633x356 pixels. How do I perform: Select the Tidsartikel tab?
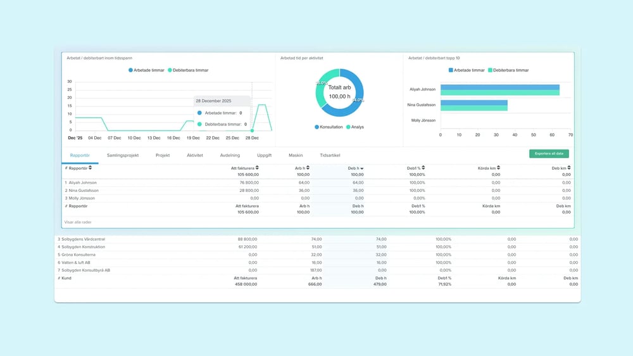coord(330,155)
